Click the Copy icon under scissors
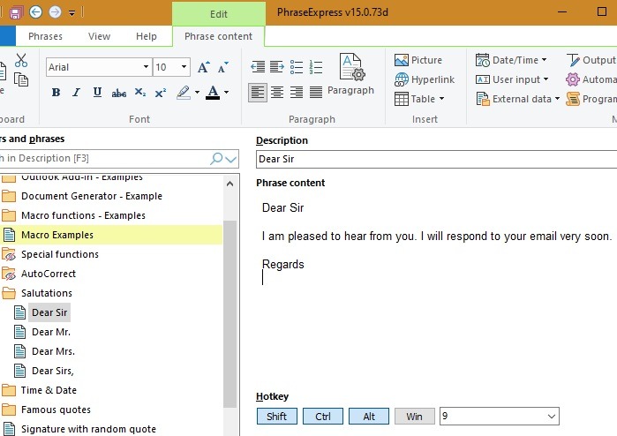This screenshot has width=617, height=436. click(x=21, y=80)
